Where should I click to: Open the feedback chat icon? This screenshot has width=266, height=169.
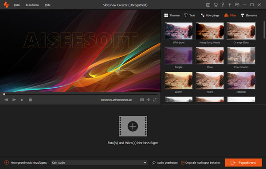[237, 5]
